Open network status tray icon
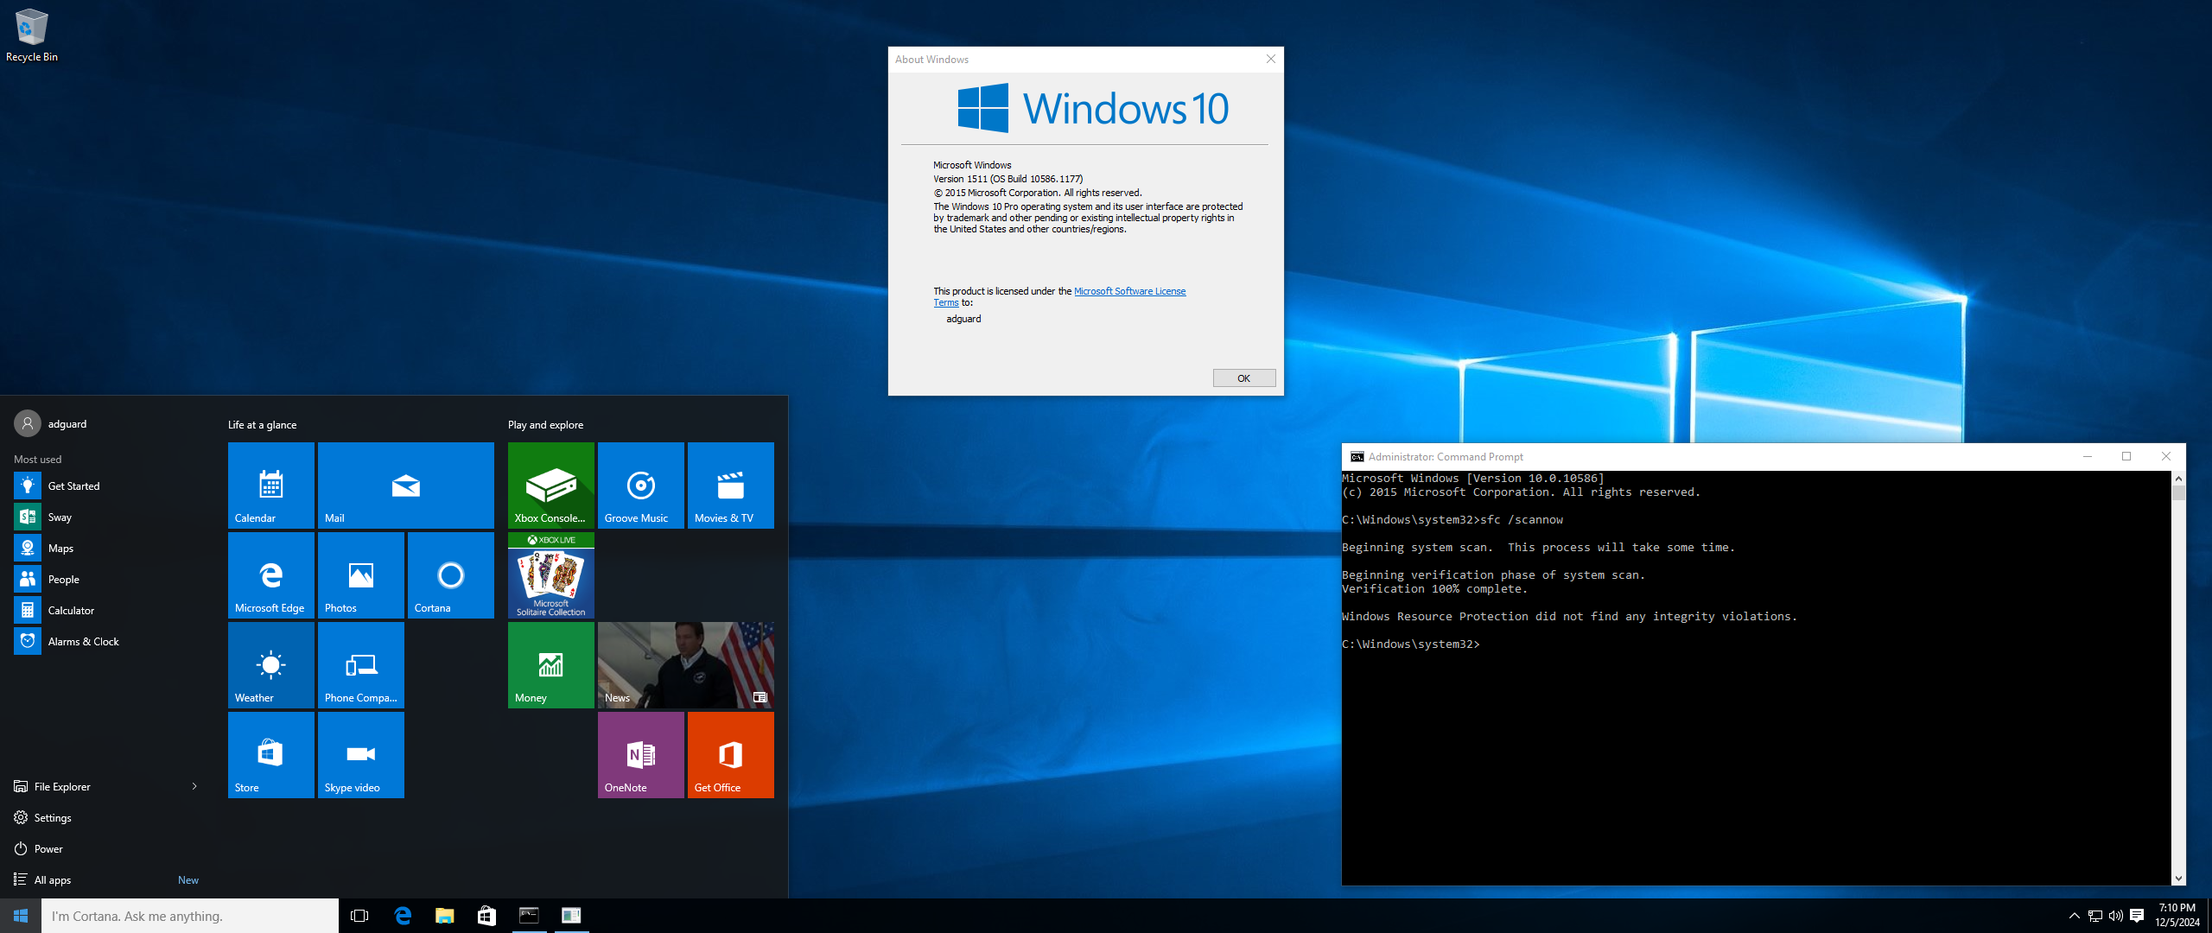This screenshot has width=2212, height=933. [x=2094, y=916]
